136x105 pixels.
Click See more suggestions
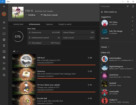click(x=105, y=38)
